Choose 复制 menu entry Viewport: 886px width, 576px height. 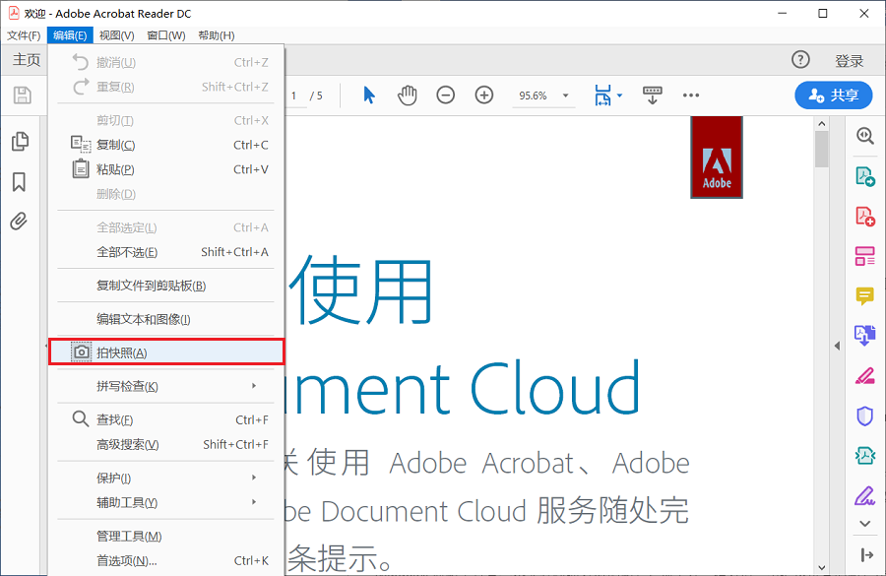click(166, 145)
